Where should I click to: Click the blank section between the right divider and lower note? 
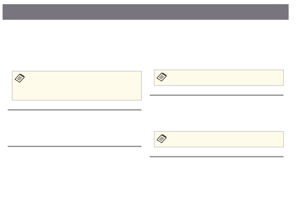pyautogui.click(x=217, y=114)
